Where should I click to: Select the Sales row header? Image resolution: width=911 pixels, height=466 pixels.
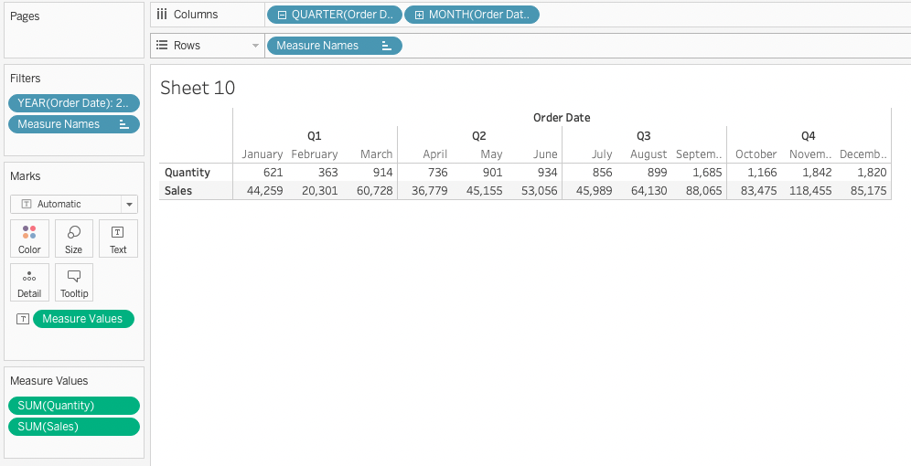point(178,190)
